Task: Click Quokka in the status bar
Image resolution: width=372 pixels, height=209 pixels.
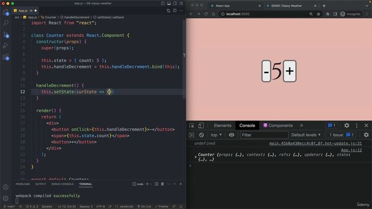Action: [x=46, y=207]
